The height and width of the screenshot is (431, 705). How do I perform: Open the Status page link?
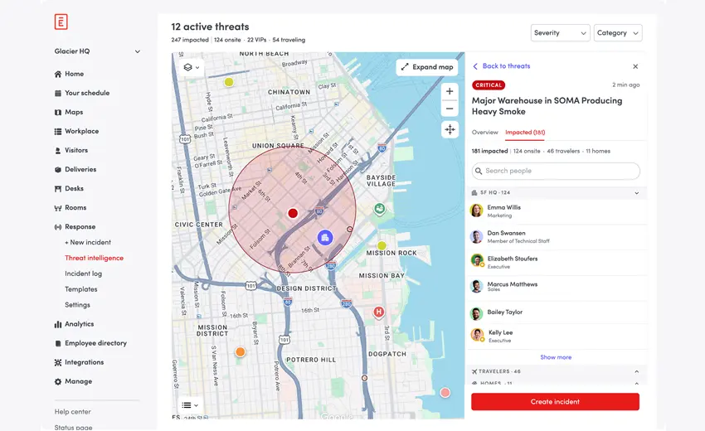73,428
